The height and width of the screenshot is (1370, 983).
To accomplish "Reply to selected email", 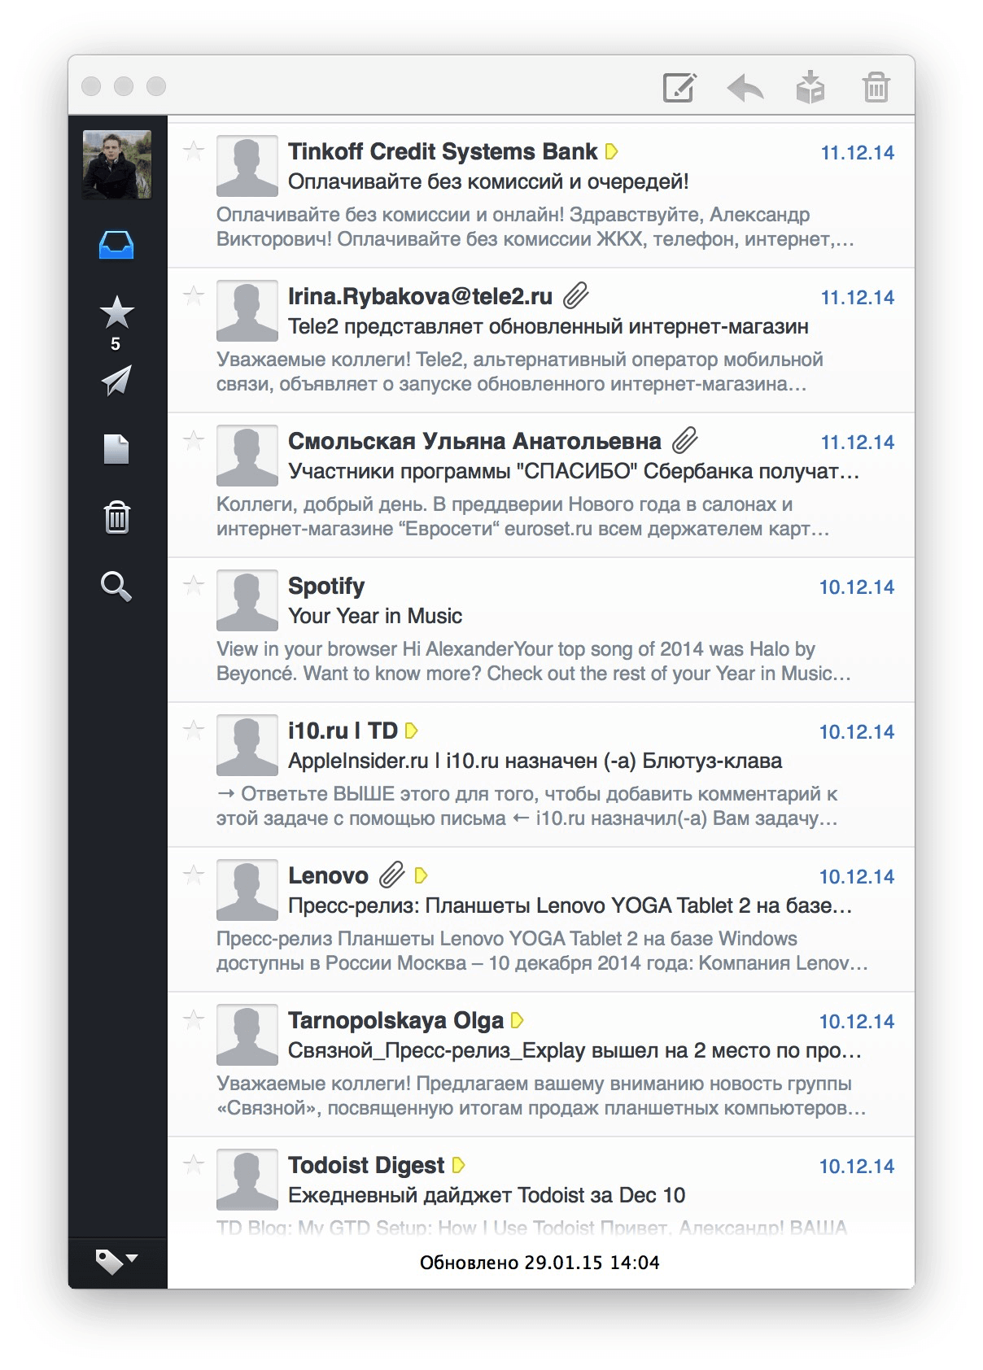I will (x=745, y=87).
